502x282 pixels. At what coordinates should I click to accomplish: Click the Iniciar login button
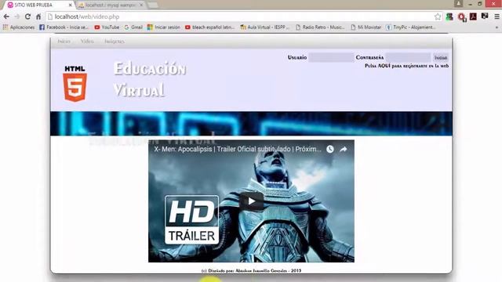tap(441, 57)
